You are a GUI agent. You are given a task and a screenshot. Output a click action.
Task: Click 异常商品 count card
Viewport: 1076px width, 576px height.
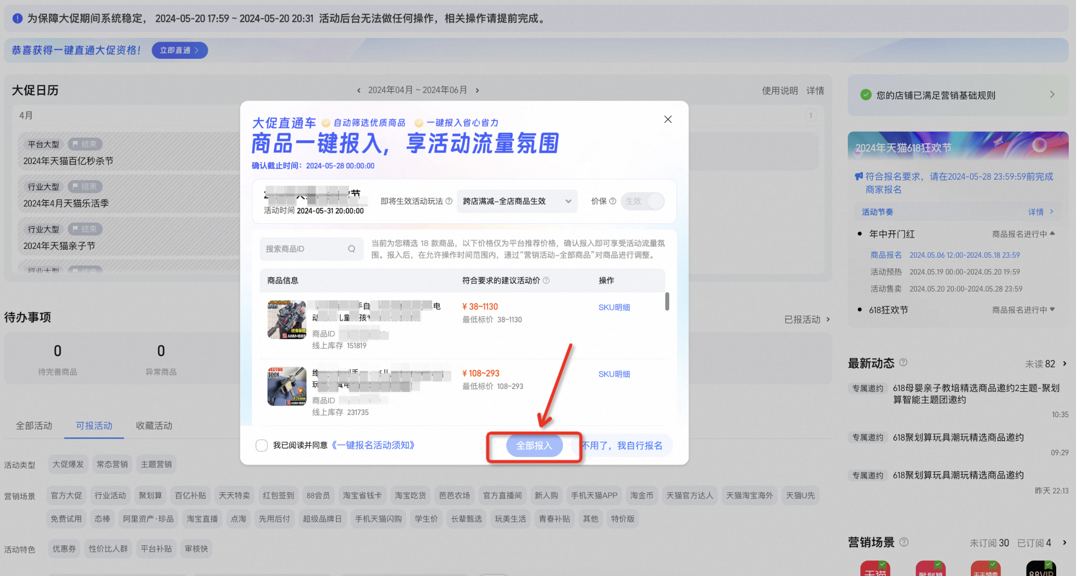click(x=161, y=359)
